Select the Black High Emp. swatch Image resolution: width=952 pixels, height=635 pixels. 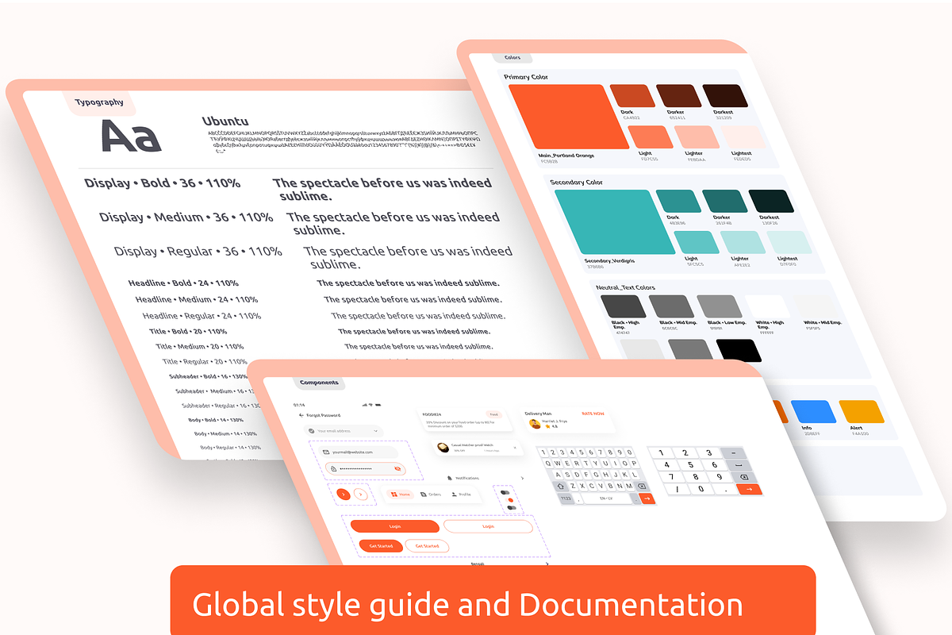(x=624, y=306)
